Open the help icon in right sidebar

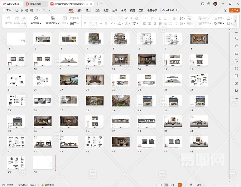pyautogui.click(x=236, y=83)
